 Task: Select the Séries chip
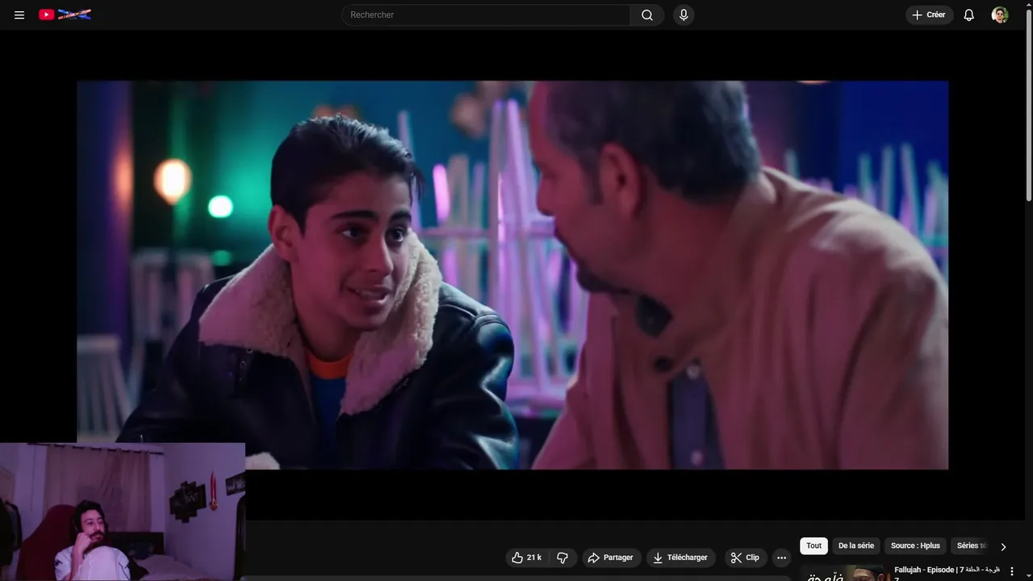click(x=971, y=545)
